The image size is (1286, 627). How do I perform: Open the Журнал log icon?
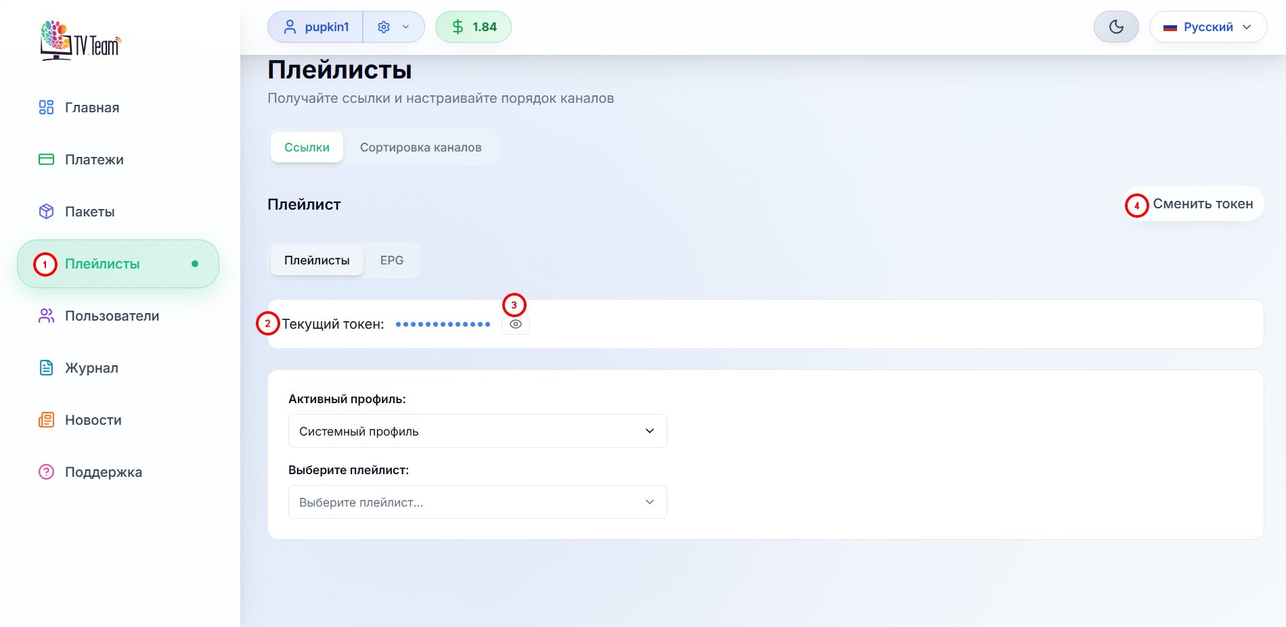click(x=46, y=367)
